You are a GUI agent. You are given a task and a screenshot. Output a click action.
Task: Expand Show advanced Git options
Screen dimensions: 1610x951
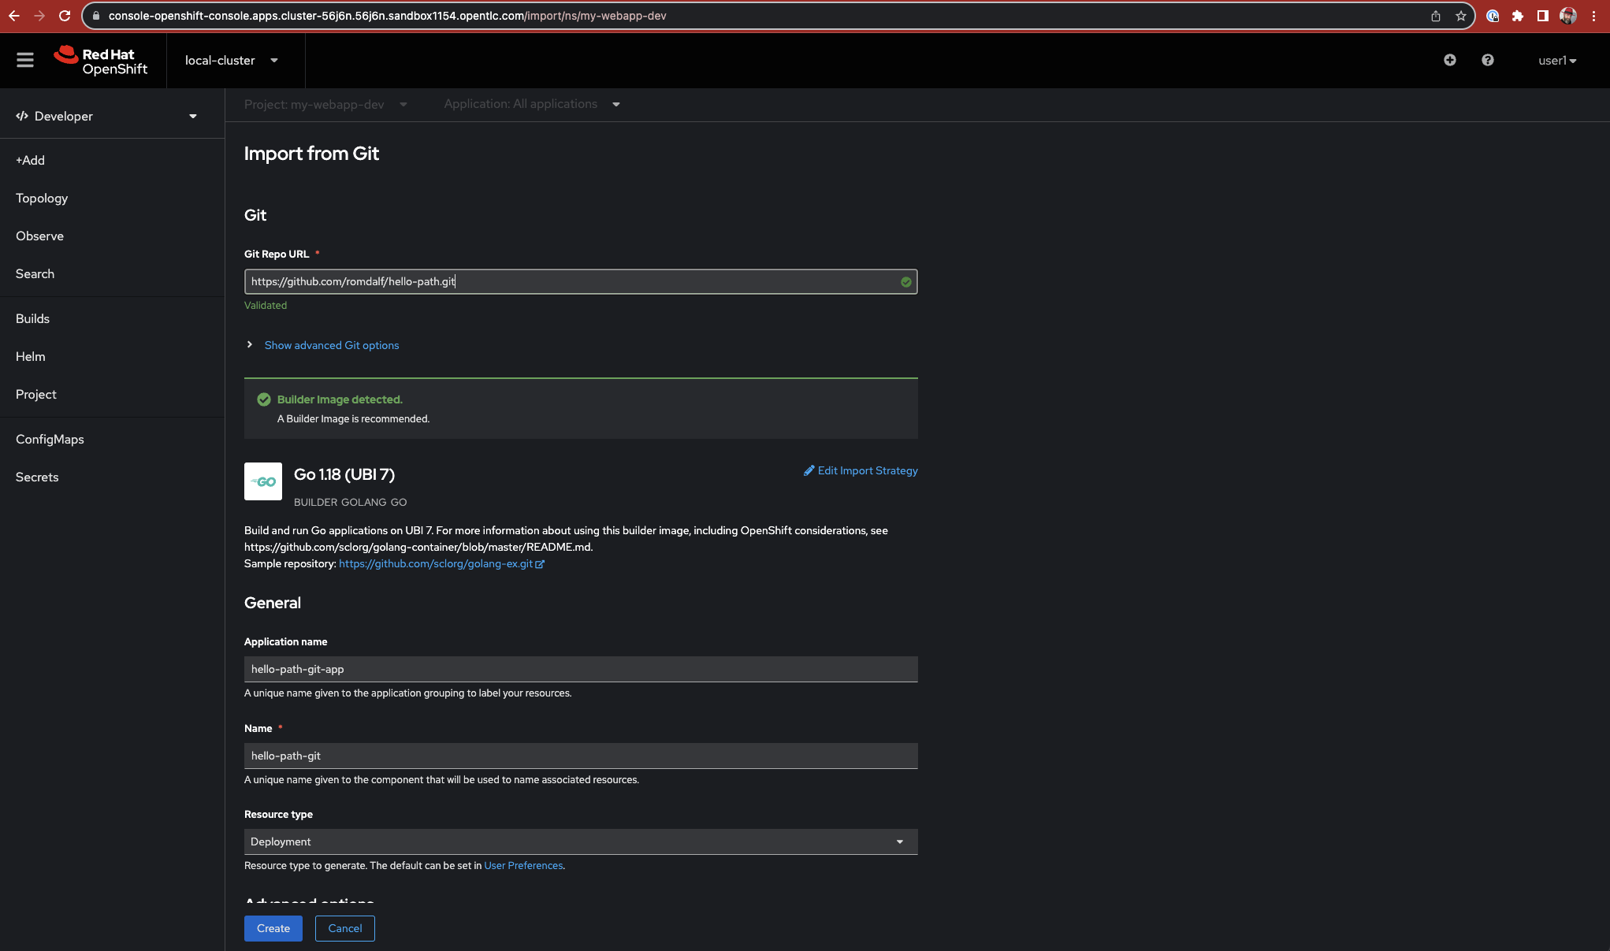(x=331, y=345)
